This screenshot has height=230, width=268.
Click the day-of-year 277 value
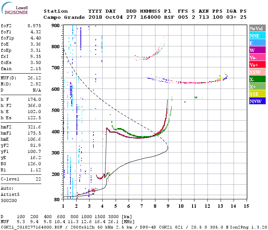[x=131, y=17]
